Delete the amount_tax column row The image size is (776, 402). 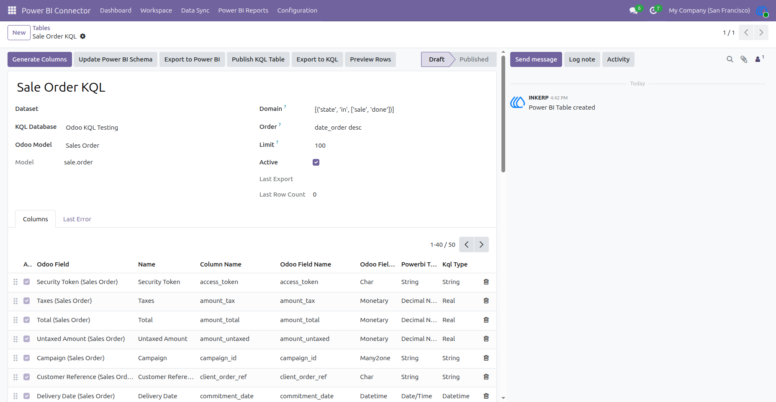tap(486, 301)
